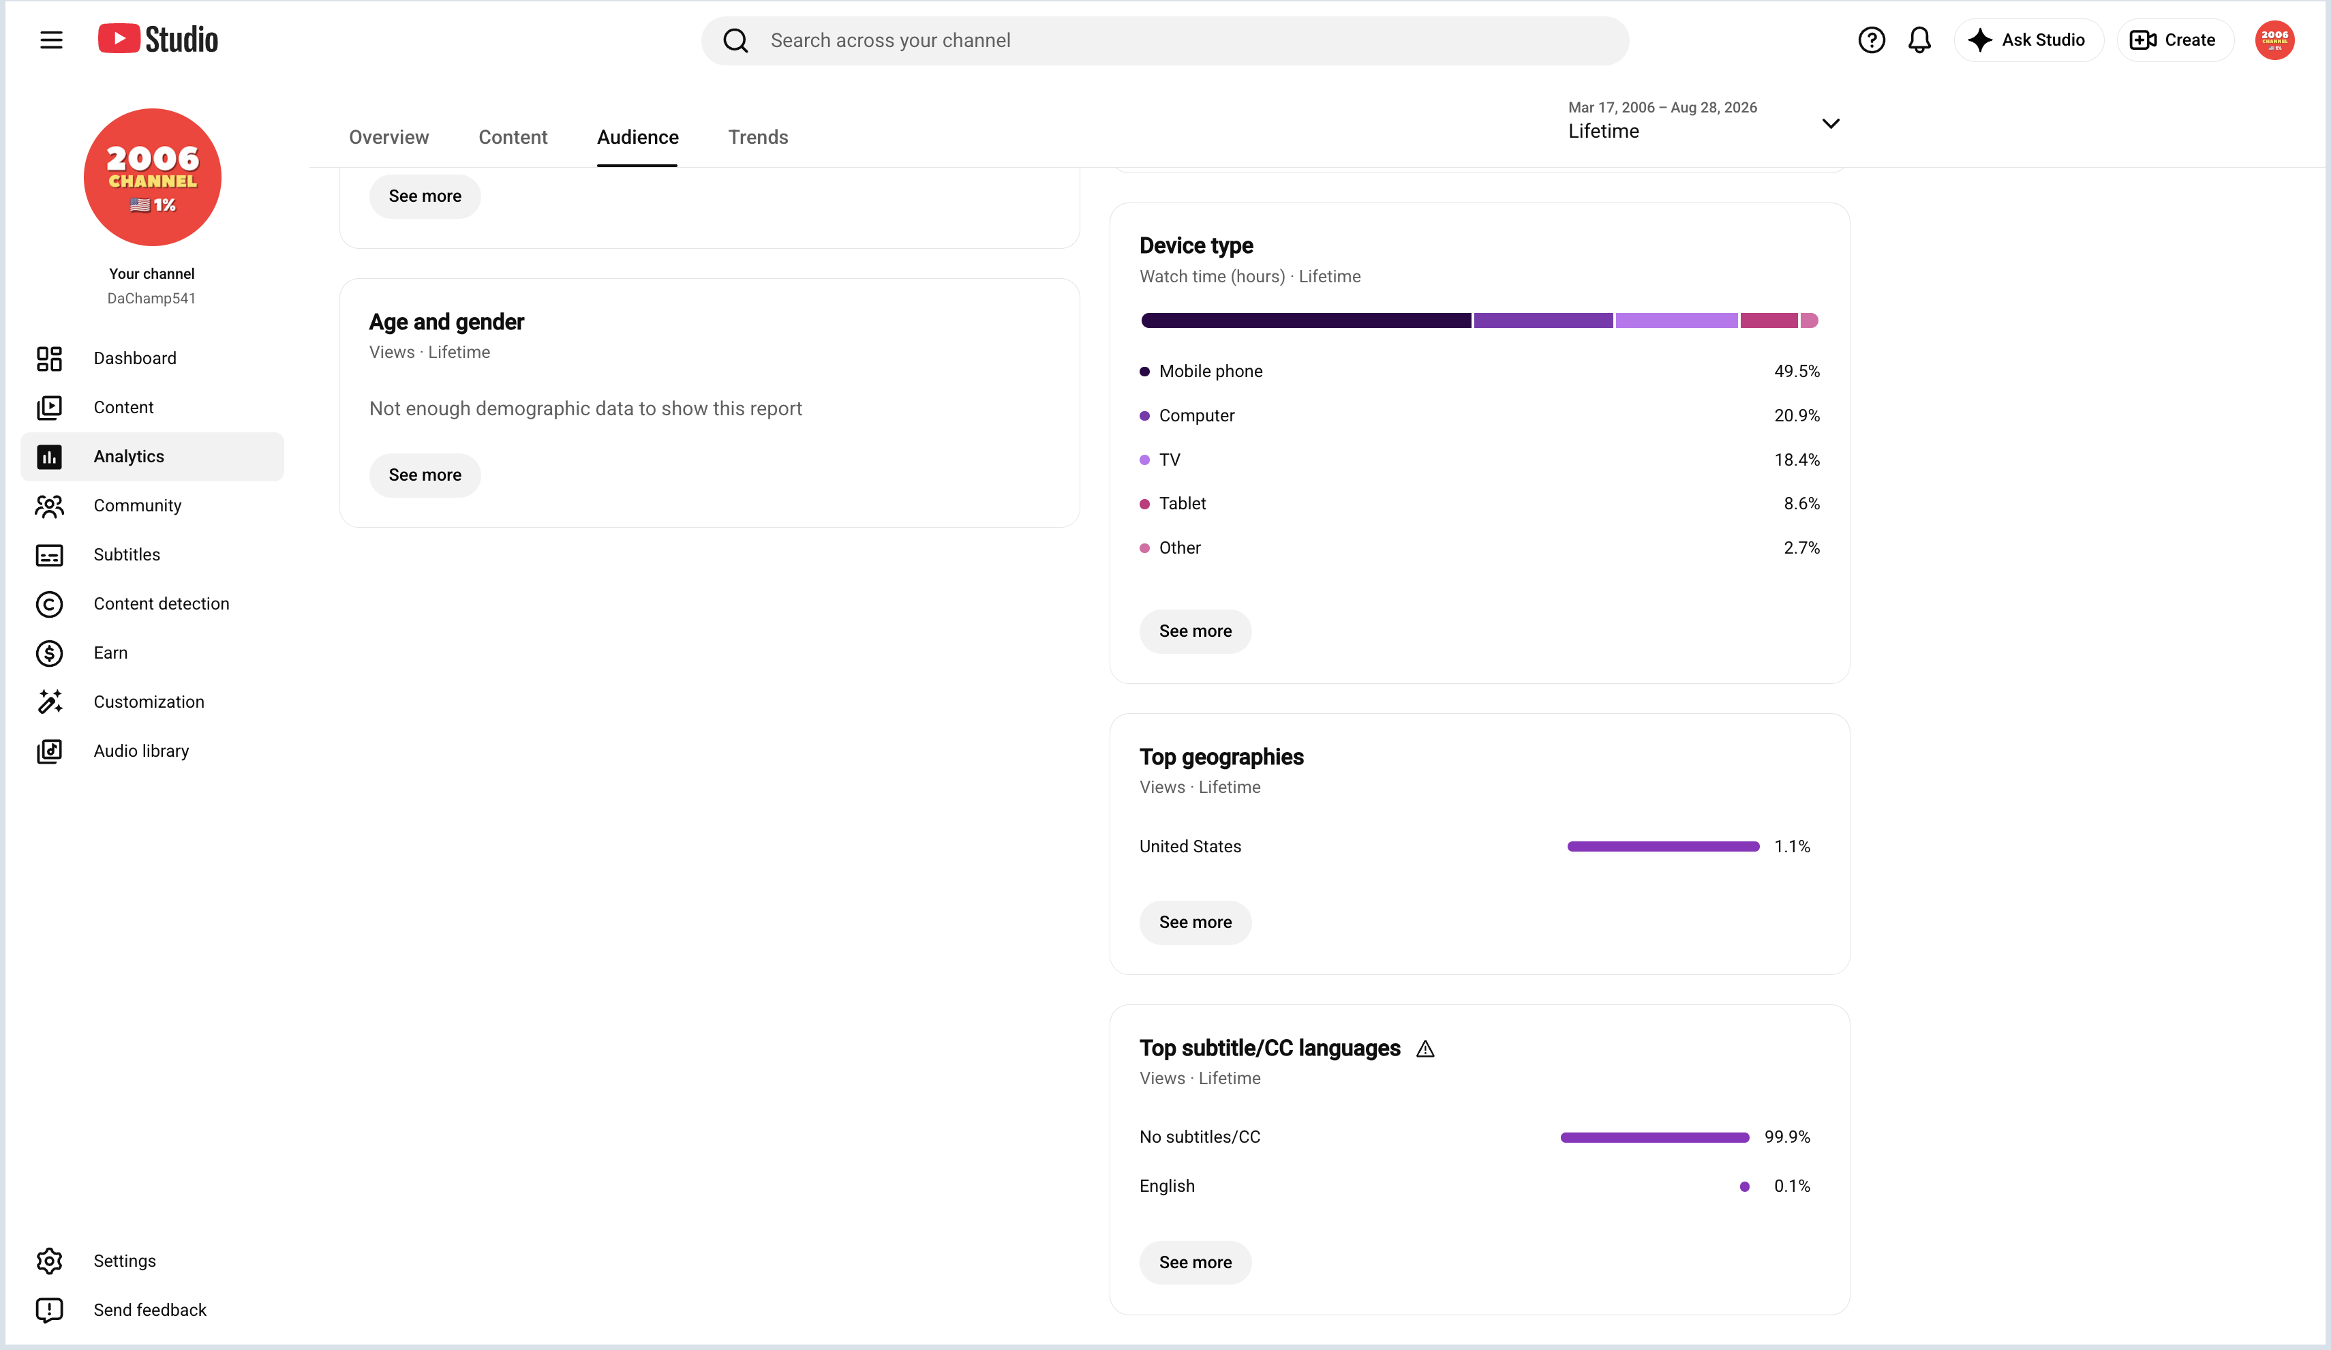Viewport: 2331px width, 1350px height.
Task: Click the Dashboard sidebar icon
Action: click(x=49, y=358)
